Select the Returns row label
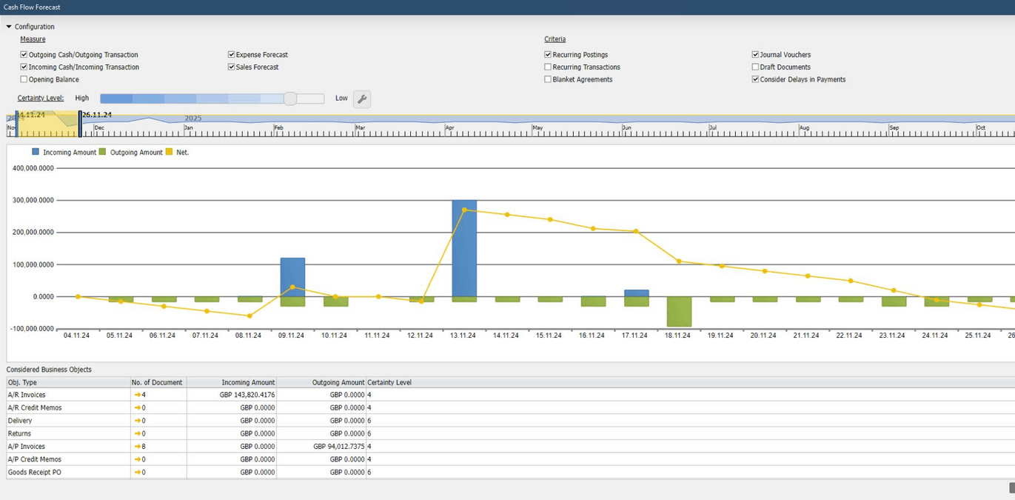This screenshot has width=1015, height=500. 19,433
